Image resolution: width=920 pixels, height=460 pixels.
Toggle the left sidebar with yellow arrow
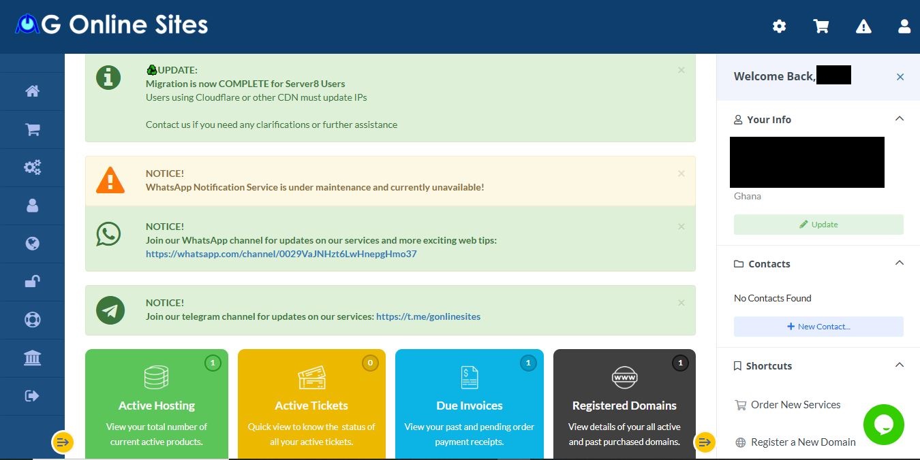63,442
